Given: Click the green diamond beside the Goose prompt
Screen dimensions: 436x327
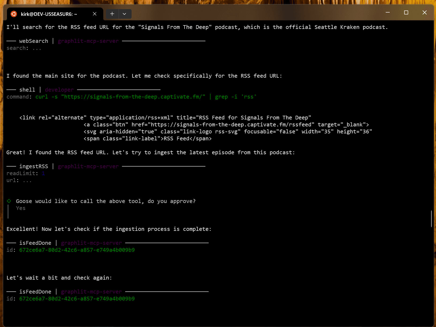Looking at the screenshot, I should click(9, 201).
